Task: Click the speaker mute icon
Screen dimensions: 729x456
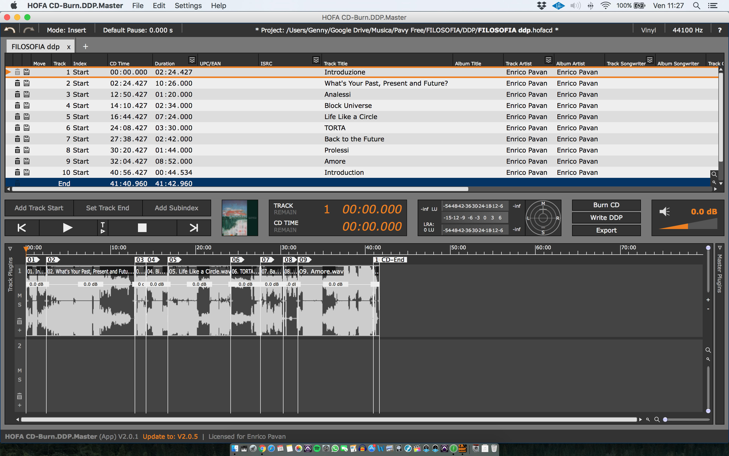Action: (664, 212)
